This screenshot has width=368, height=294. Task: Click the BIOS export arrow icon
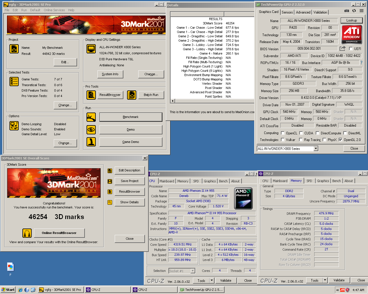click(x=342, y=49)
